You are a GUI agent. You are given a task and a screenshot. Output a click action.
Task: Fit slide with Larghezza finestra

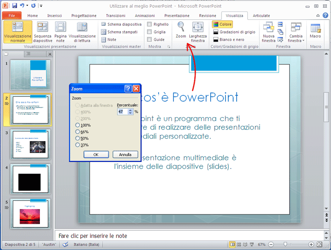198,32
